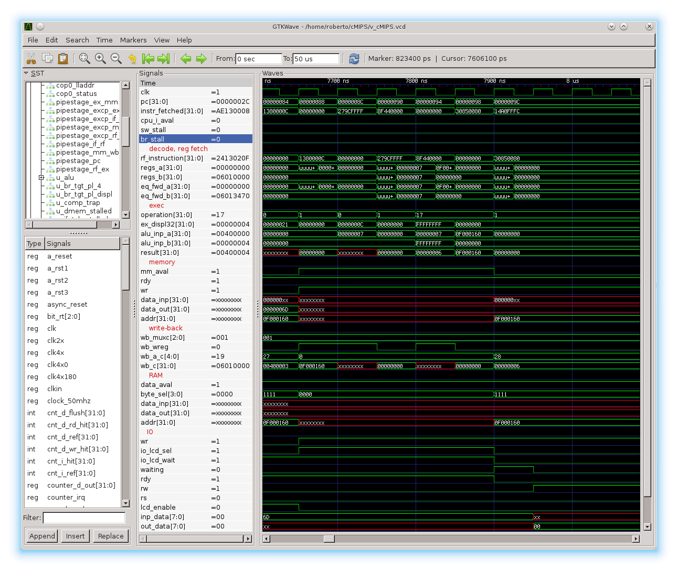Expand the u_alu tree node
Viewport: 678px width, 571px height.
click(x=41, y=178)
